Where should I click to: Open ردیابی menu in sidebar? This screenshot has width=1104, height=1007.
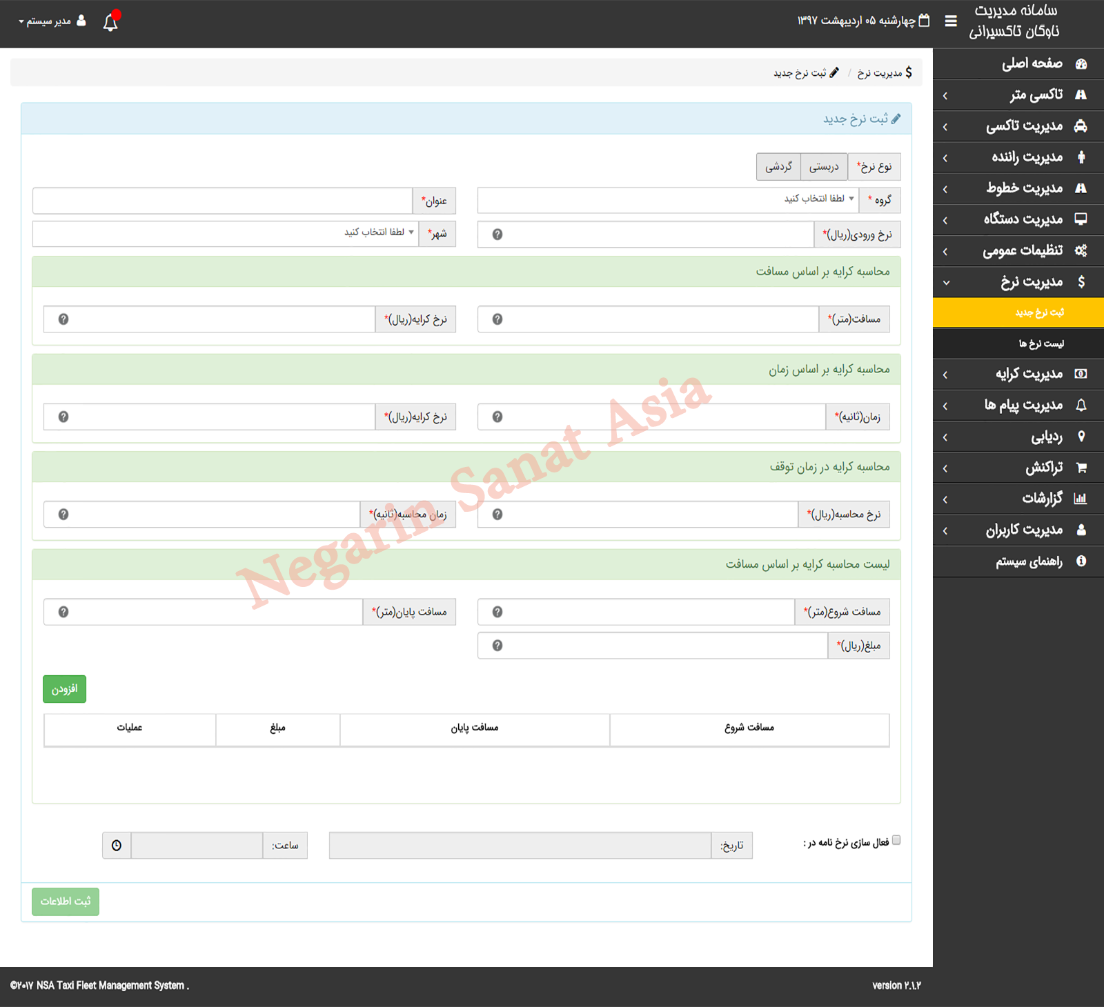(1018, 437)
